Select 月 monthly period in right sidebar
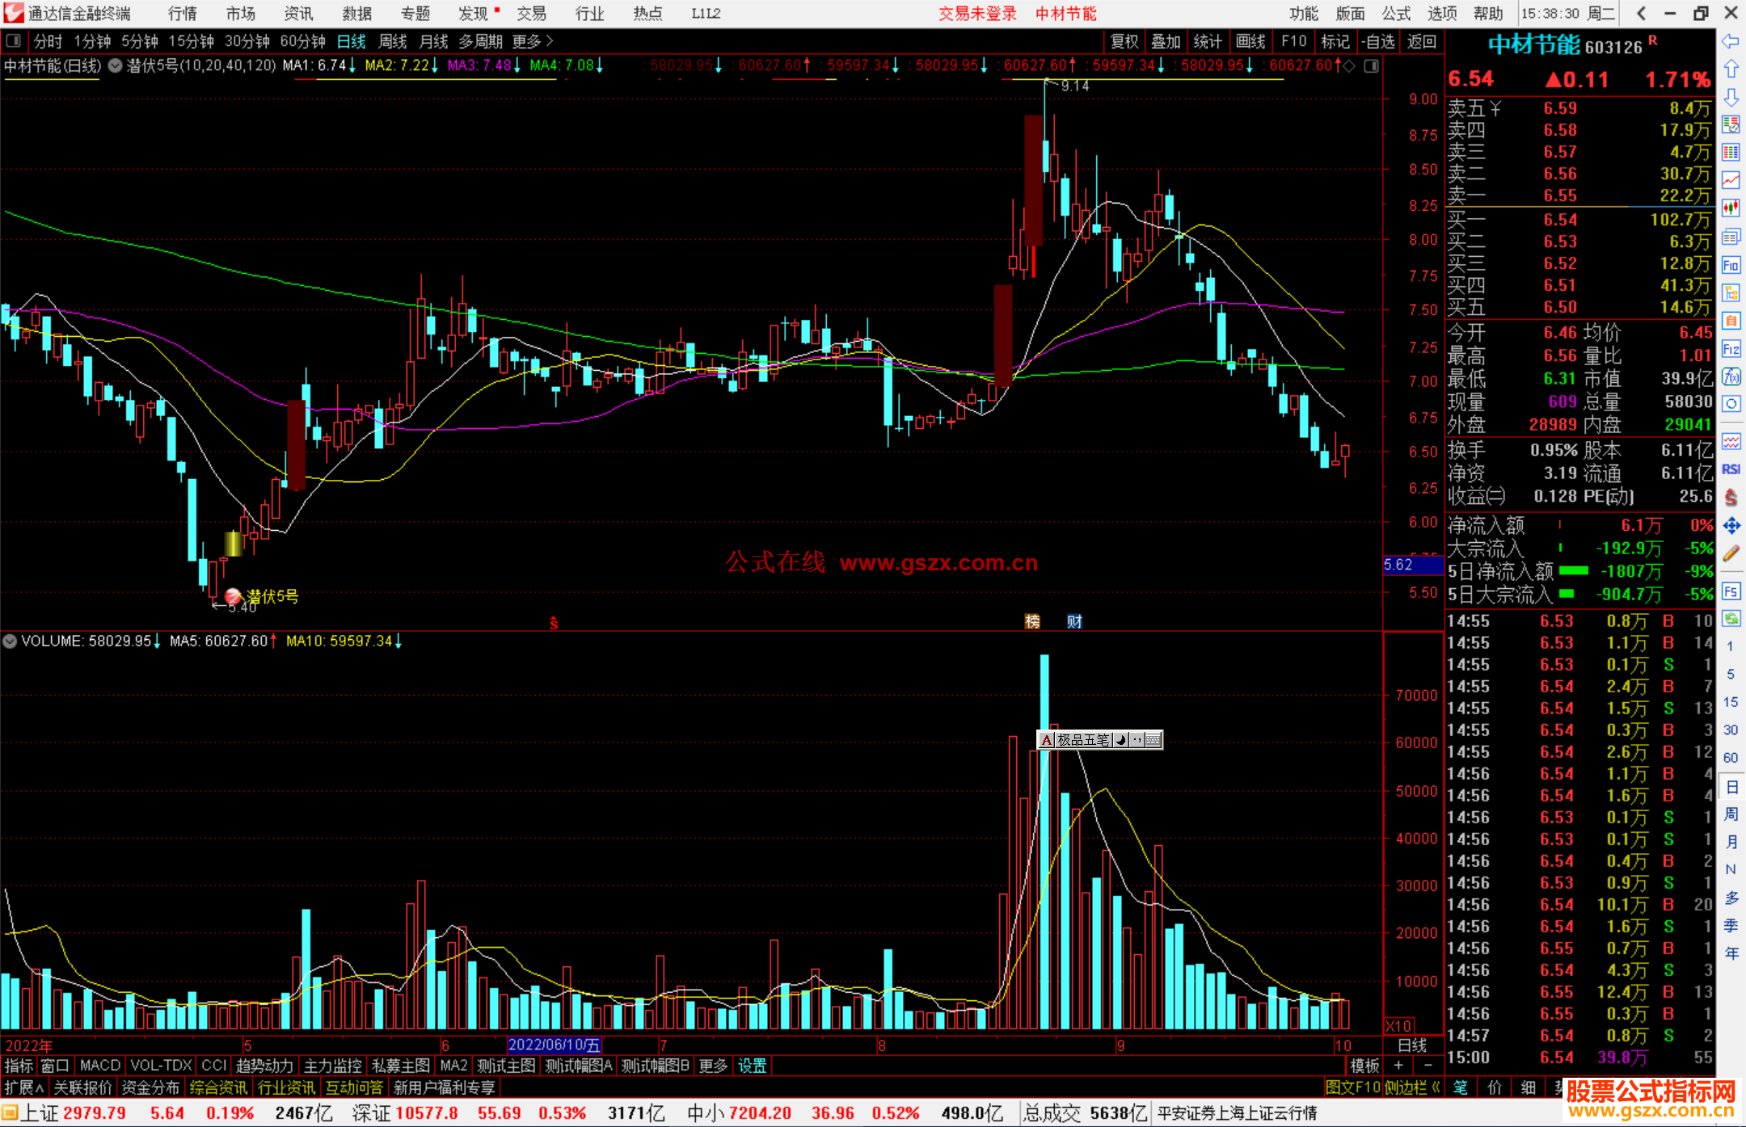The width and height of the screenshot is (1746, 1127). tap(1731, 842)
